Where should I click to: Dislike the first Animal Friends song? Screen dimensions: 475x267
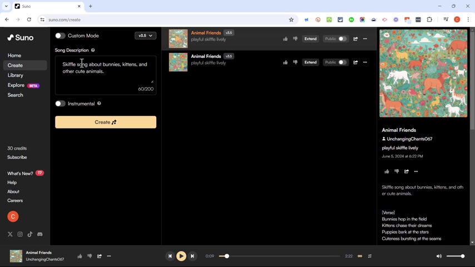coord(295,39)
